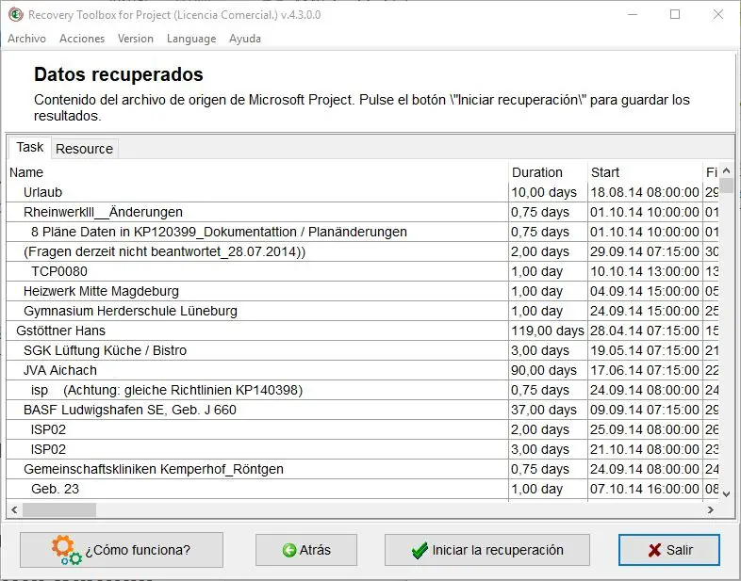
Task: Click start date 25.09.14 08:00:00
Action: (x=646, y=430)
